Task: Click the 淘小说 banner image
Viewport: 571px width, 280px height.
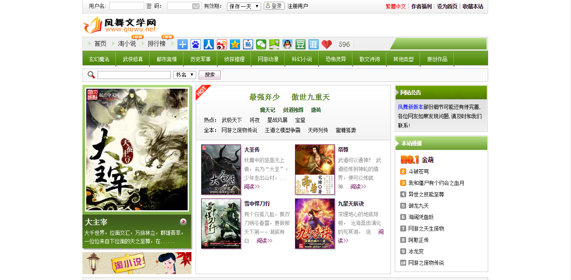Action: click(x=137, y=263)
